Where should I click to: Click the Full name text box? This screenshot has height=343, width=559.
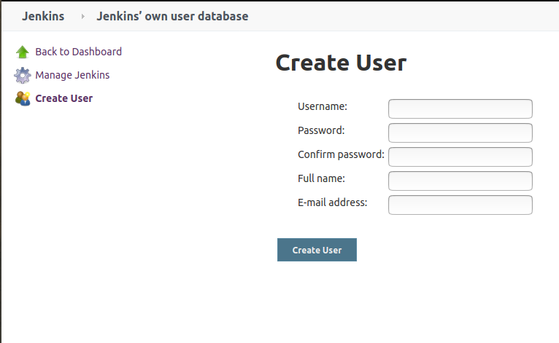coord(460,181)
